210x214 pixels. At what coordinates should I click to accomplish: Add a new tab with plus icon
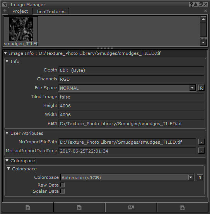5,11
